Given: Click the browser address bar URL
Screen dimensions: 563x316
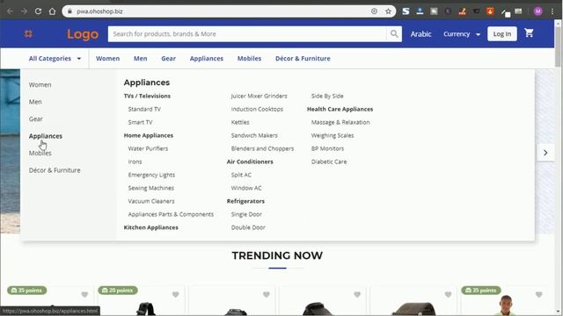Looking at the screenshot, I should (99, 11).
